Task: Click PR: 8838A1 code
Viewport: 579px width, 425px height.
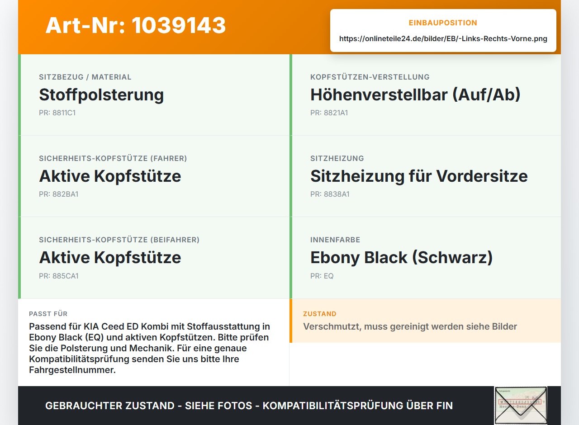Action: click(x=330, y=194)
